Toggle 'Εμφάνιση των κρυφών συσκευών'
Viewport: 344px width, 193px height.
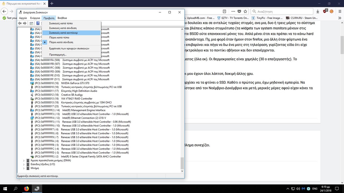click(69, 49)
